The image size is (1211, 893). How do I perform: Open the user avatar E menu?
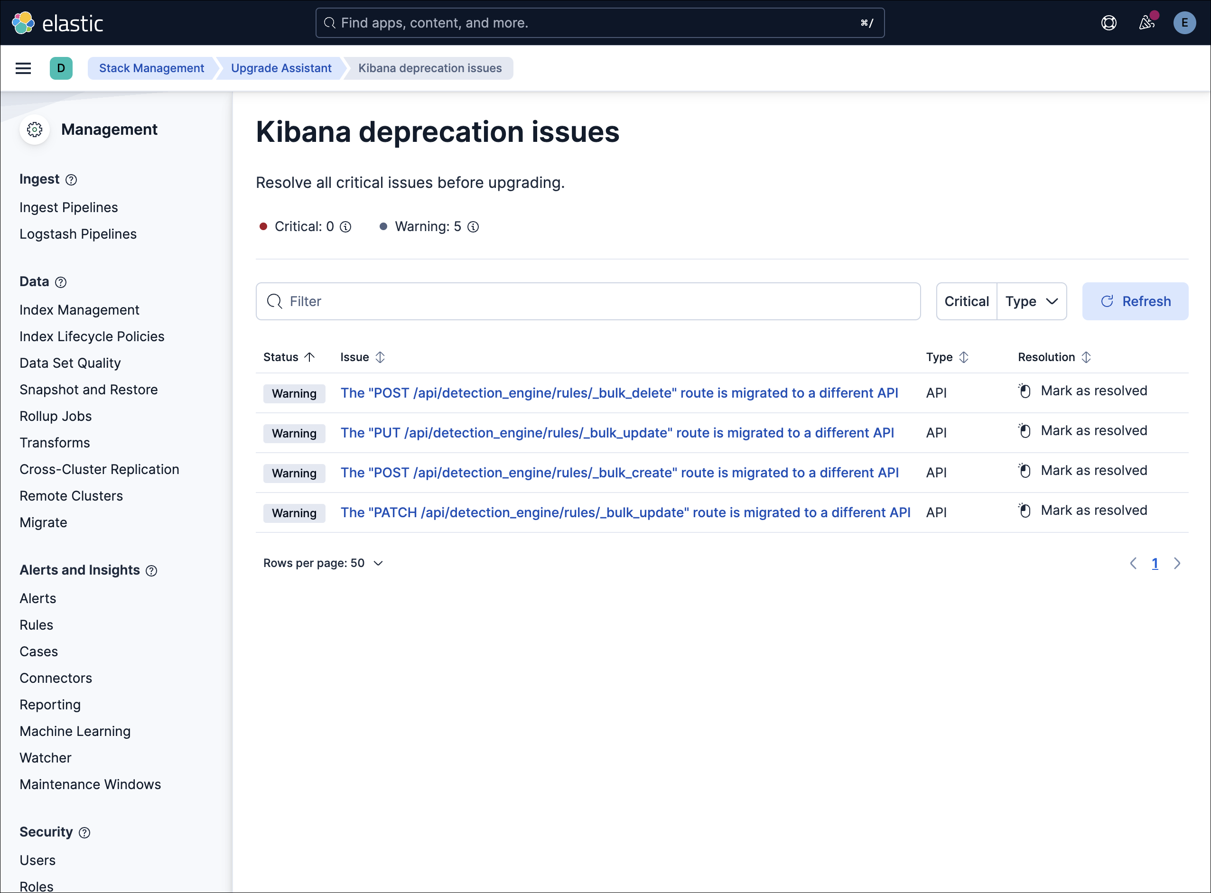pyautogui.click(x=1184, y=23)
